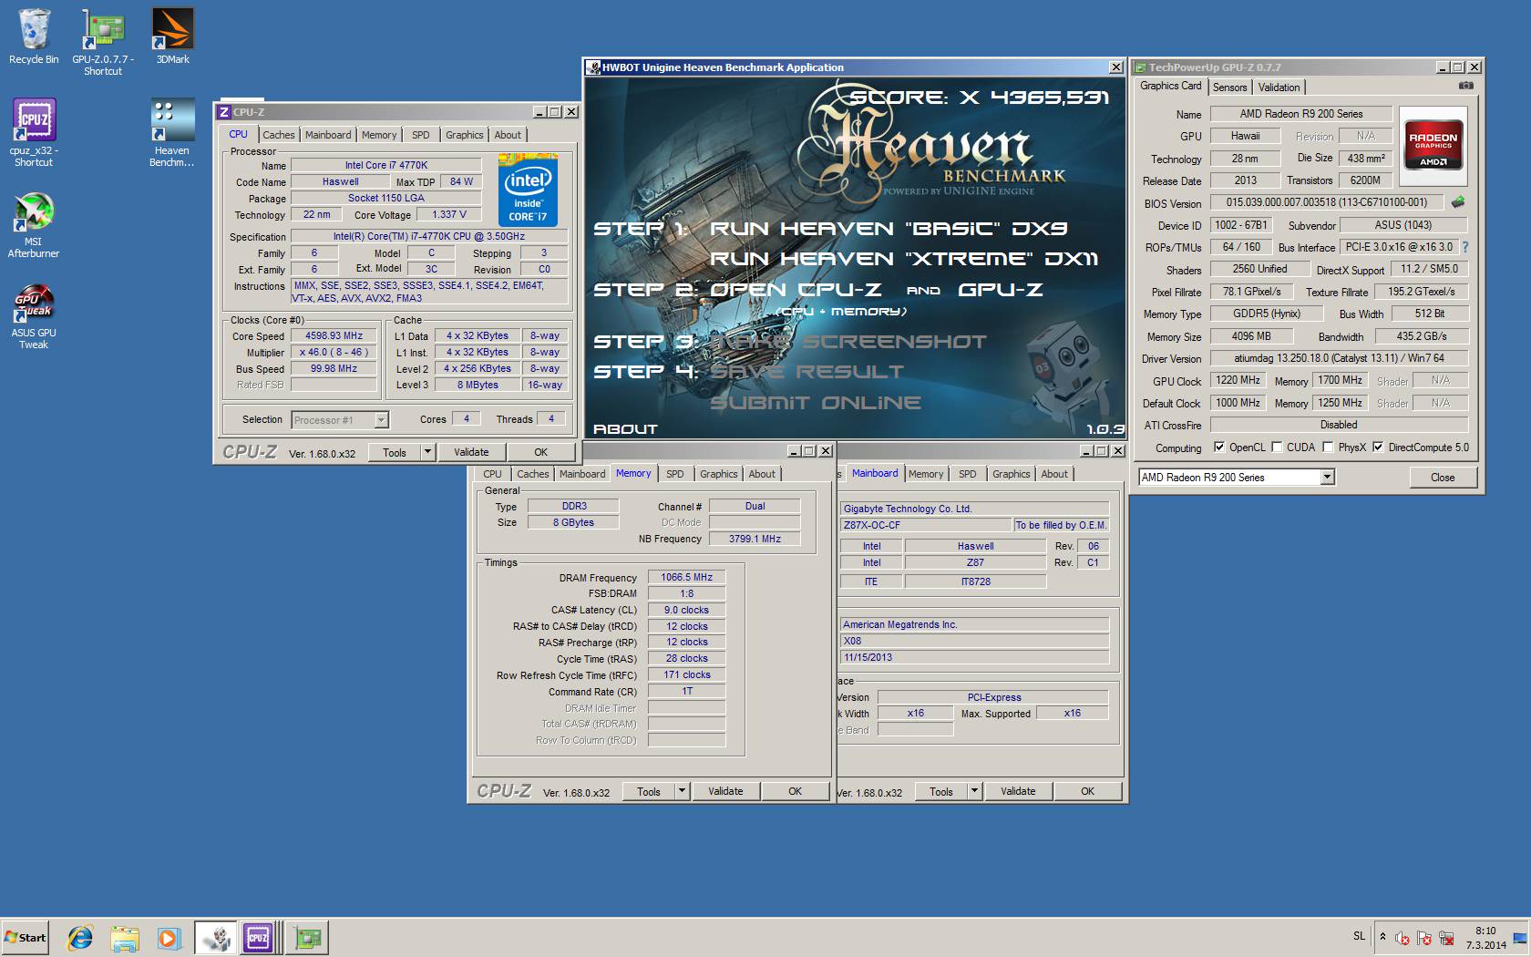
Task: Open the Validation tab in GPU-Z
Action: pyautogui.click(x=1279, y=87)
